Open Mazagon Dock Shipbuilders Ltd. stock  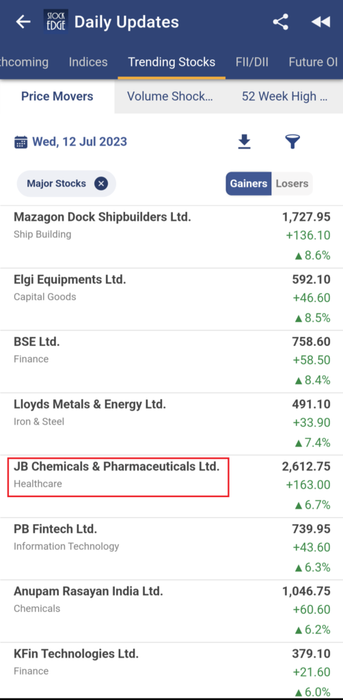pyautogui.click(x=171, y=237)
